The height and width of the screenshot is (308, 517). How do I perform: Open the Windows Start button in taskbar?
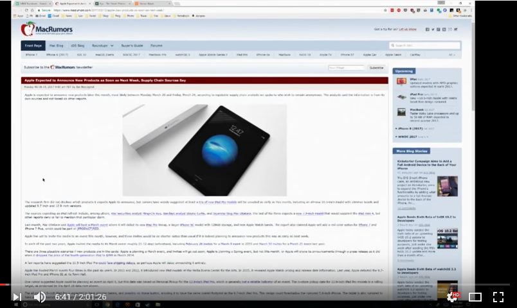pos(16,305)
